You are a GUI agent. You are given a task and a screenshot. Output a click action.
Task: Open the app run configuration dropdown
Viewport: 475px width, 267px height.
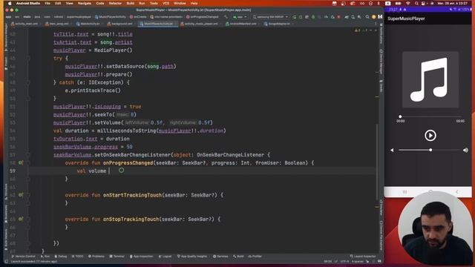[240, 17]
